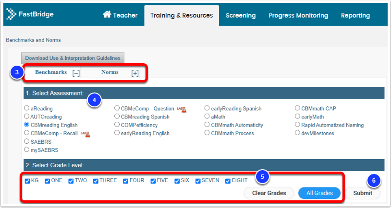
Task: Click LAB flask icon next to CBMeComp - Recall
Action: click(x=86, y=134)
